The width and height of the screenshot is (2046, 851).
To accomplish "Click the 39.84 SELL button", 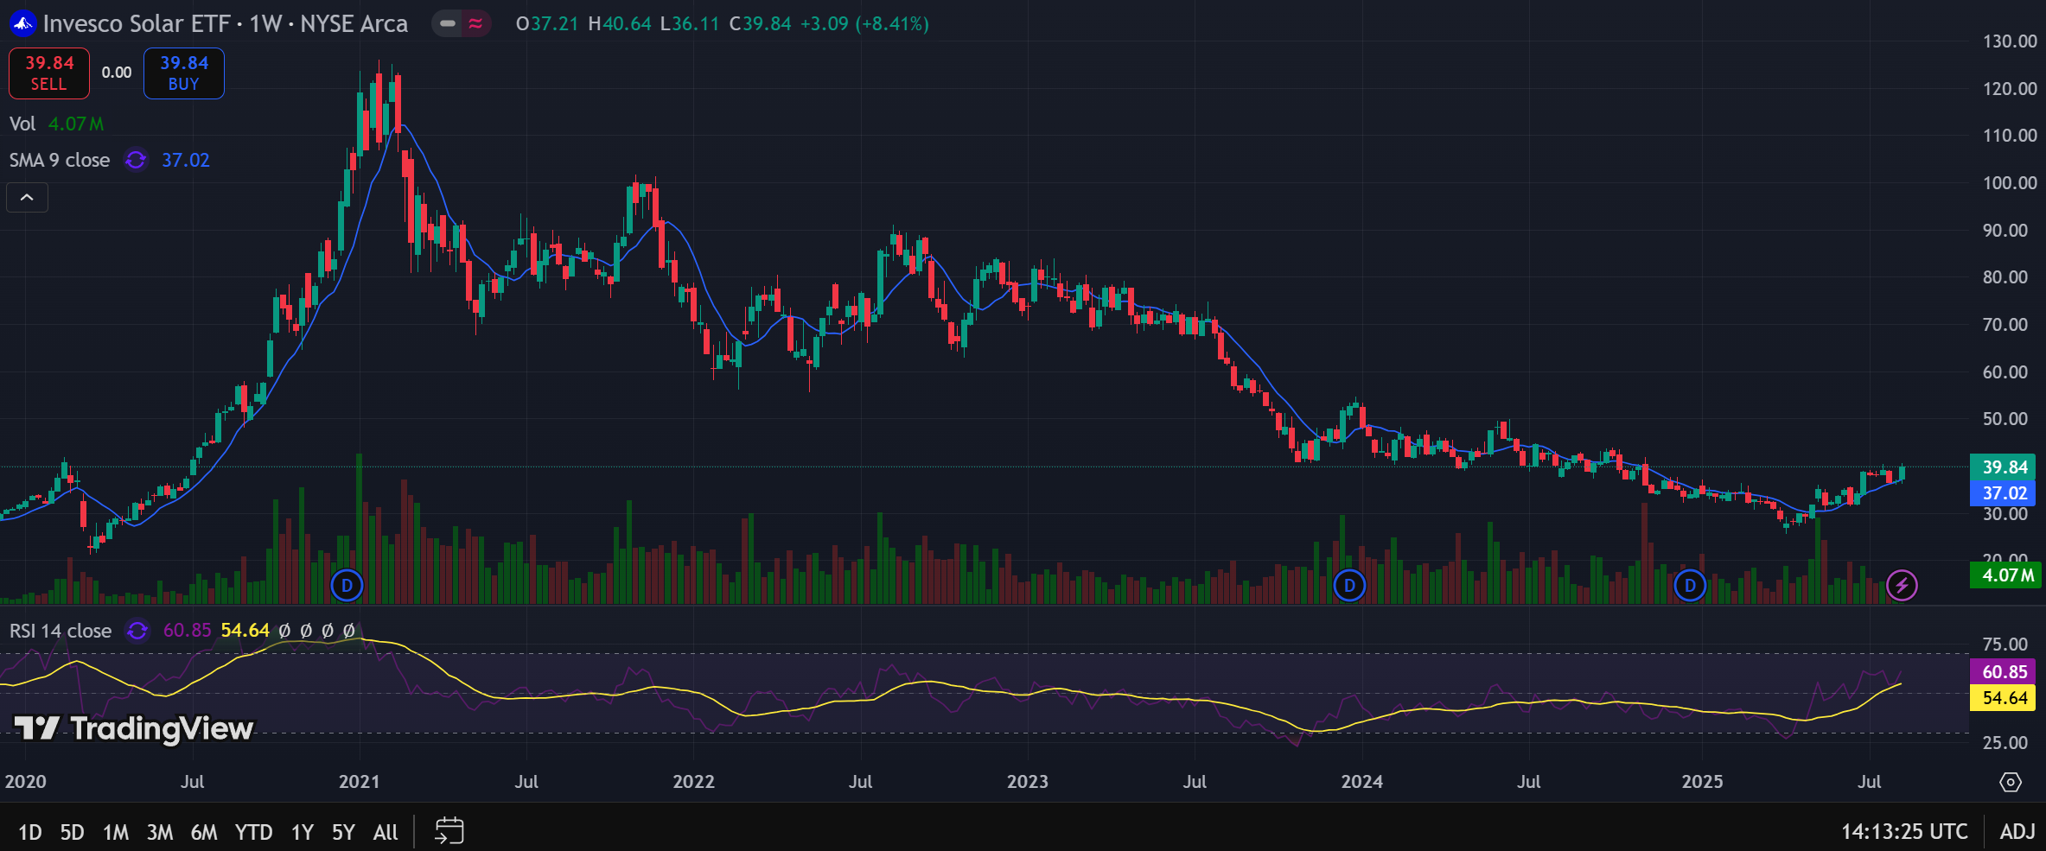I will coord(49,73).
